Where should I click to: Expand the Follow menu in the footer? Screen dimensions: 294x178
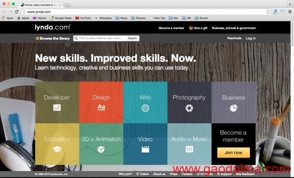(142, 174)
